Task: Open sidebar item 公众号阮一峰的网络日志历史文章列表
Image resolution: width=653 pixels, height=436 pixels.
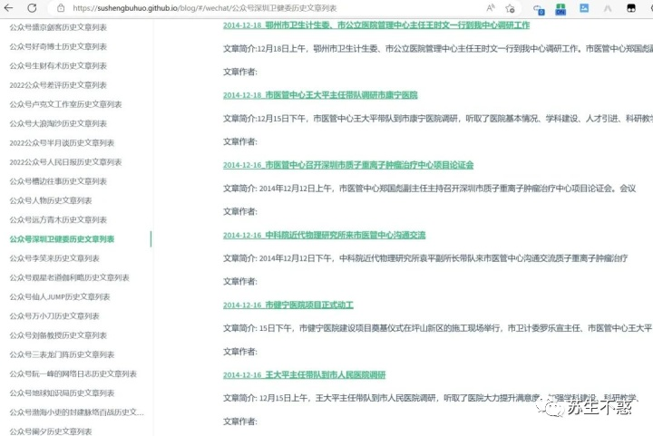Action: pyautogui.click(x=73, y=373)
